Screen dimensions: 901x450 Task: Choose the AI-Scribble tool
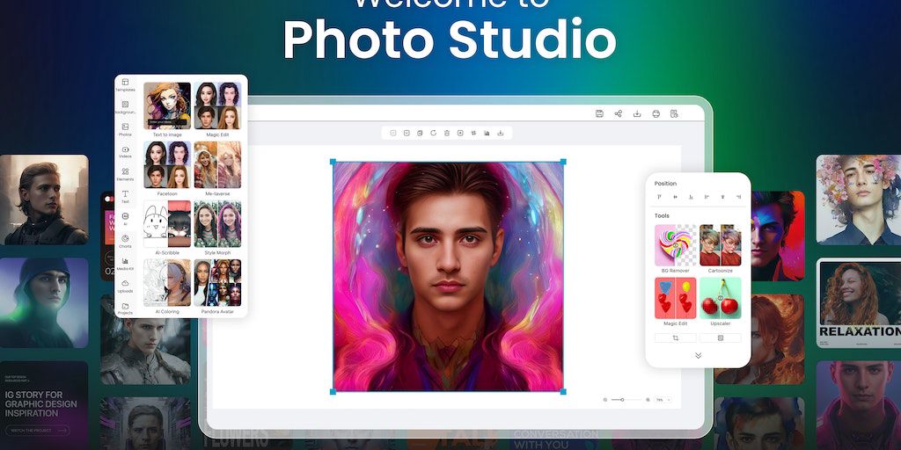tap(167, 228)
